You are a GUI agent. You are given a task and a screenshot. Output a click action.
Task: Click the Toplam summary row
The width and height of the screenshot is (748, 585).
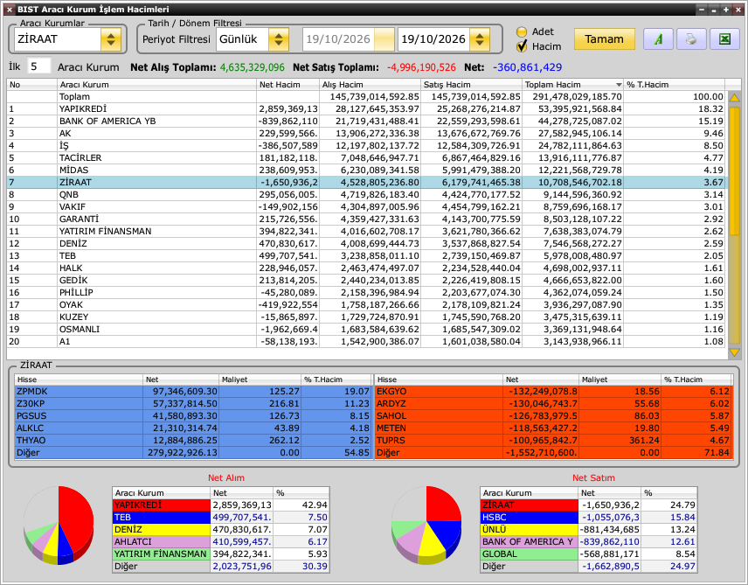pos(366,97)
